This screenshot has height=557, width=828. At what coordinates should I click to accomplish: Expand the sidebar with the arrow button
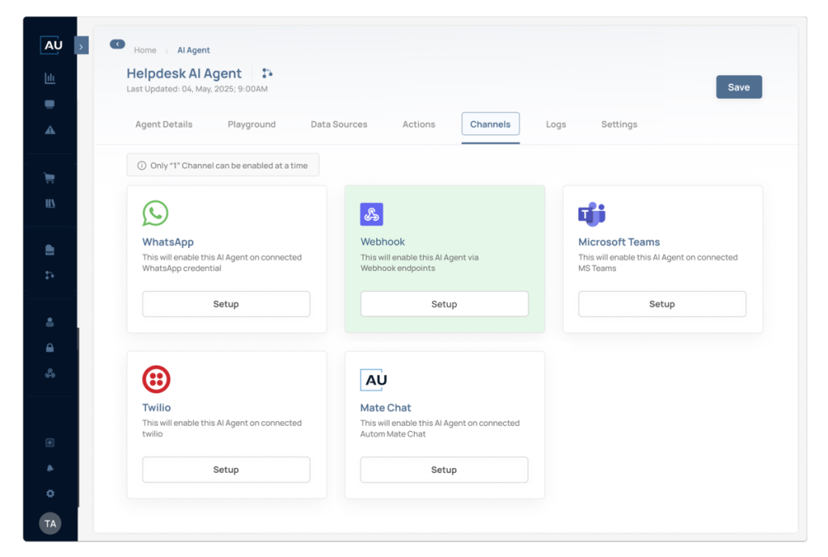(x=81, y=46)
